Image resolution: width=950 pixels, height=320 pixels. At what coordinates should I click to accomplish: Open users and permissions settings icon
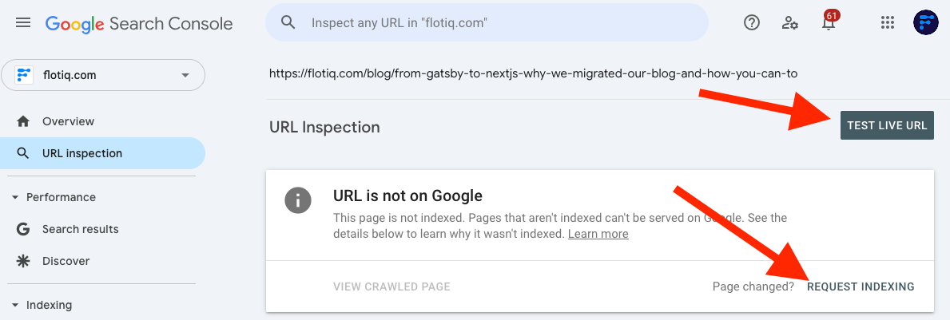790,23
